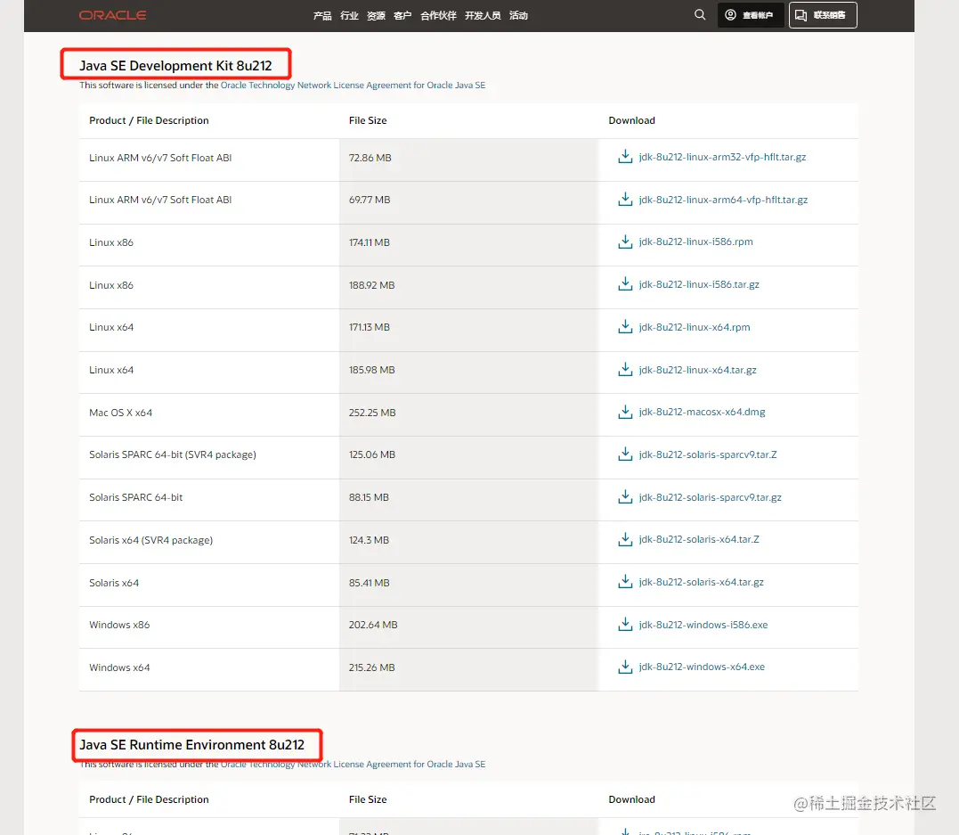Open the 客户 menu
The width and height of the screenshot is (959, 835).
pos(402,15)
